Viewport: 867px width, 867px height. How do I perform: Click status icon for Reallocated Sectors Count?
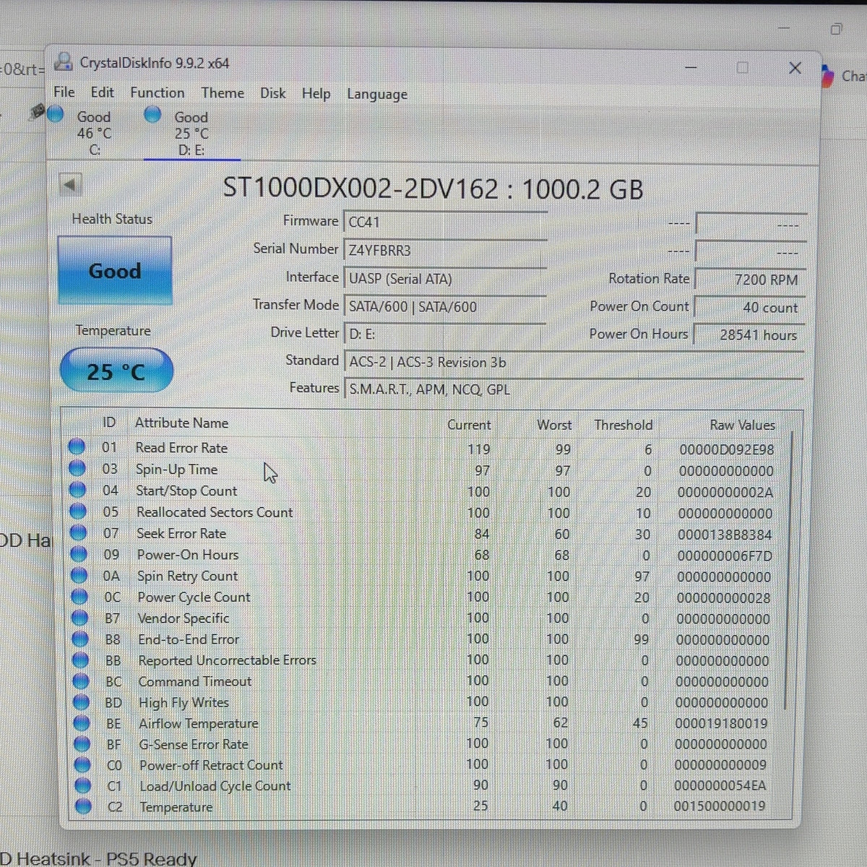click(x=77, y=512)
